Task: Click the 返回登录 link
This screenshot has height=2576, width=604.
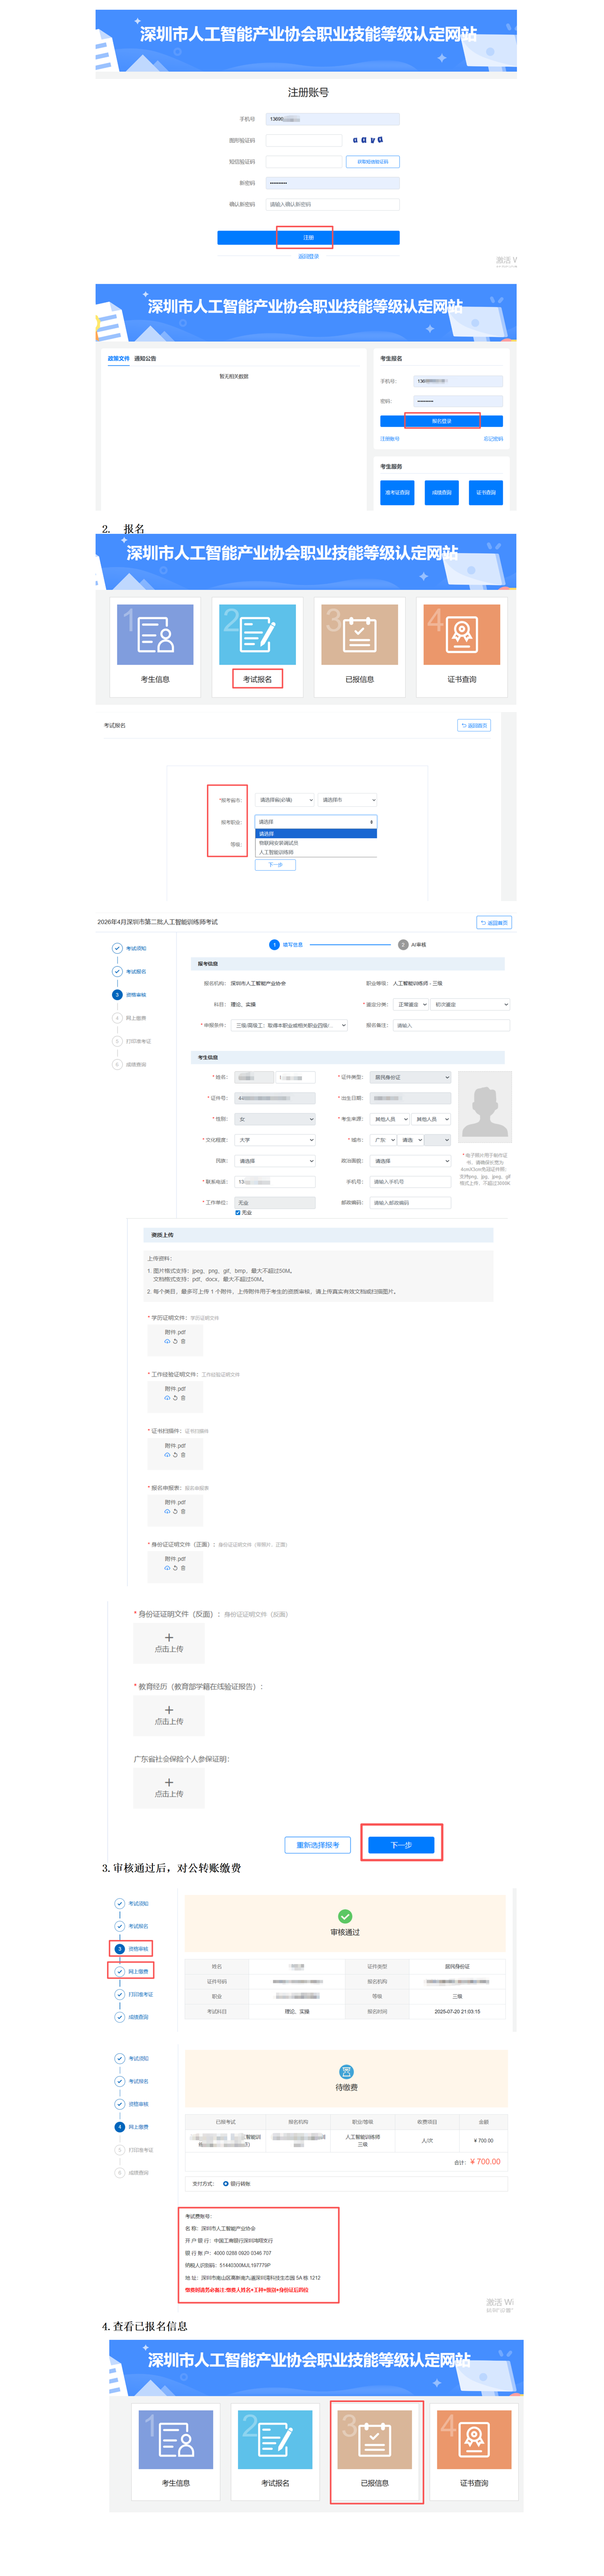Action: (x=309, y=257)
